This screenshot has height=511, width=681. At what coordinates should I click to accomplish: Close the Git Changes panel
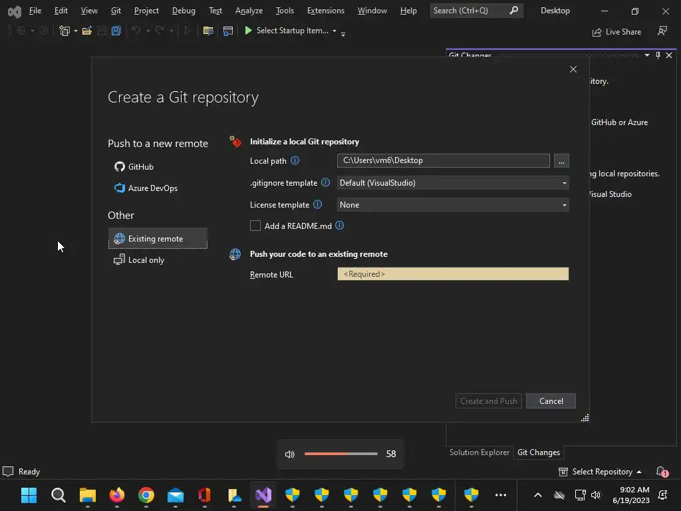tap(669, 55)
